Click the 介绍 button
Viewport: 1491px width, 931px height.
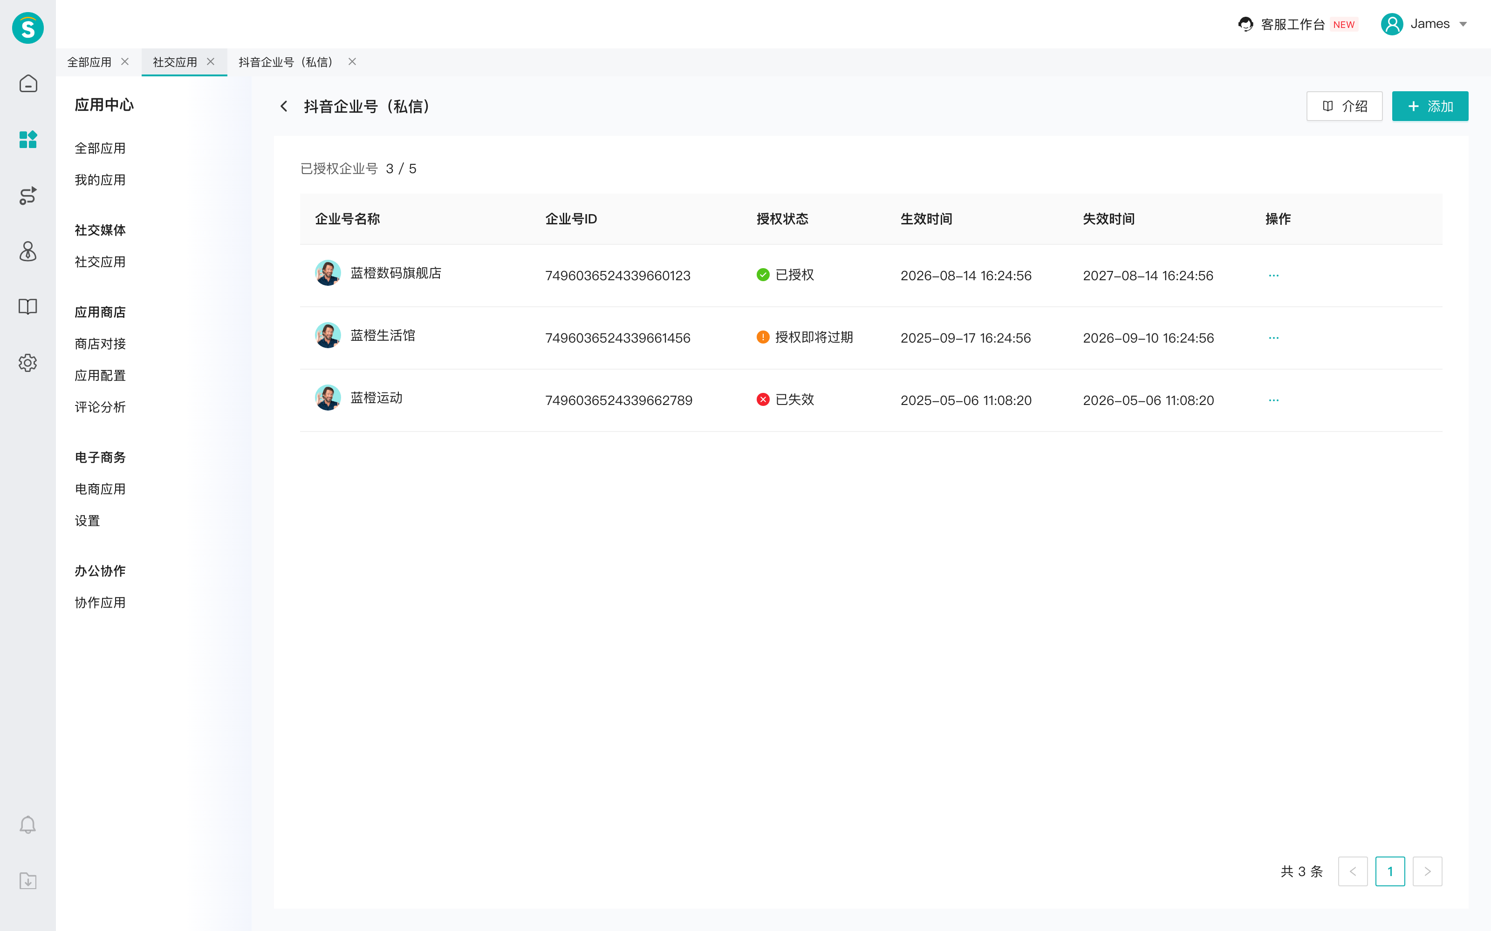pyautogui.click(x=1344, y=107)
